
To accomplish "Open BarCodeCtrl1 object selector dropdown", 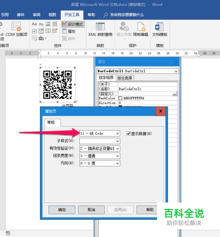I will (x=176, y=71).
